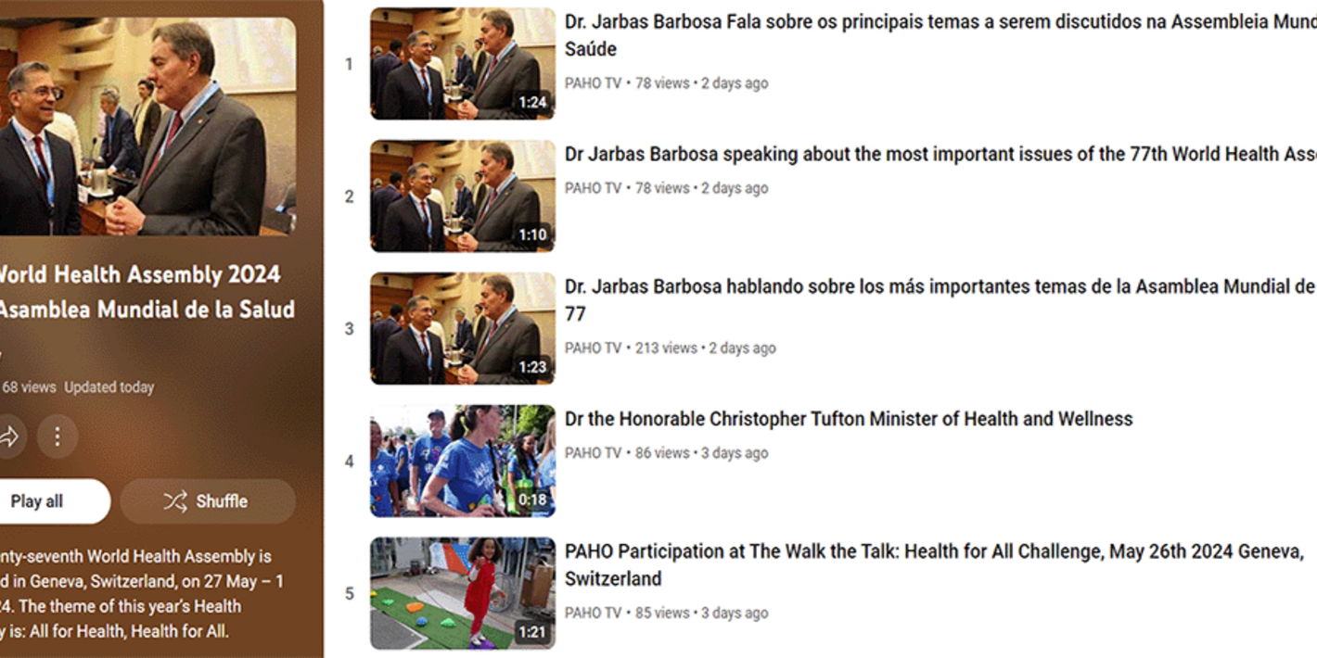Open the Walk the Talk video thumbnail
This screenshot has width=1317, height=658.
coord(463,594)
